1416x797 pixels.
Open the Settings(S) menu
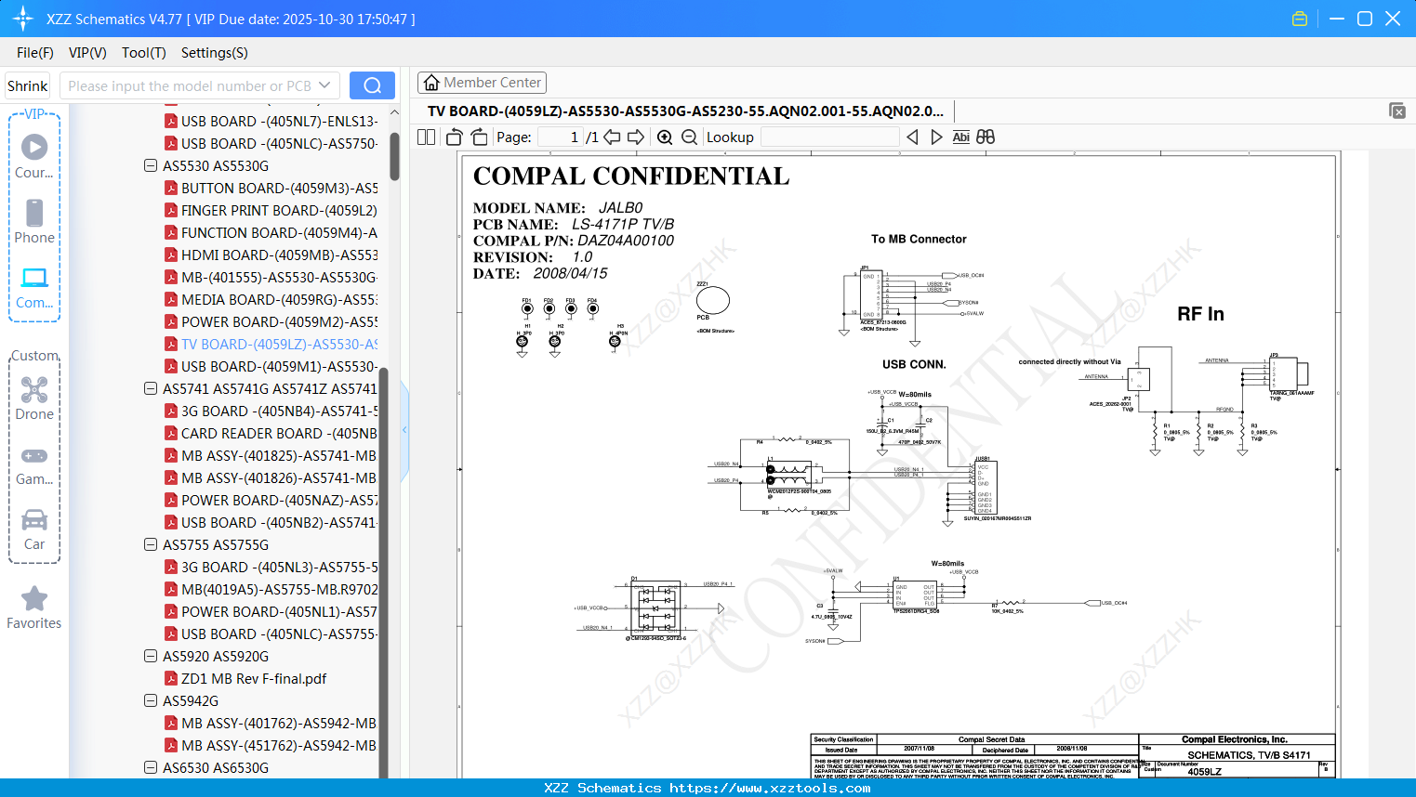click(215, 53)
